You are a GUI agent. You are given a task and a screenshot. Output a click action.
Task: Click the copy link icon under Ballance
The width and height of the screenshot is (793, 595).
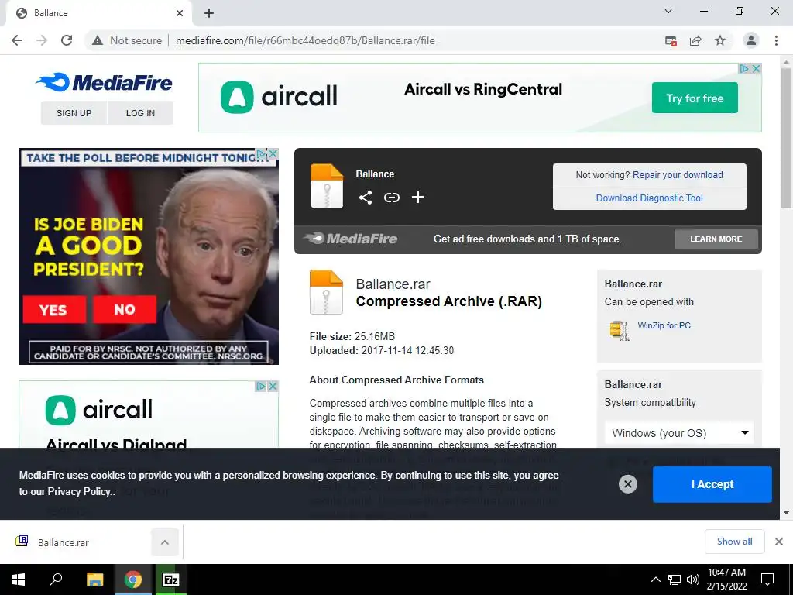point(391,198)
